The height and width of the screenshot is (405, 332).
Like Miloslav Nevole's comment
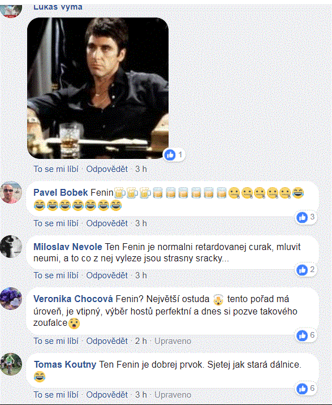[x=56, y=275]
